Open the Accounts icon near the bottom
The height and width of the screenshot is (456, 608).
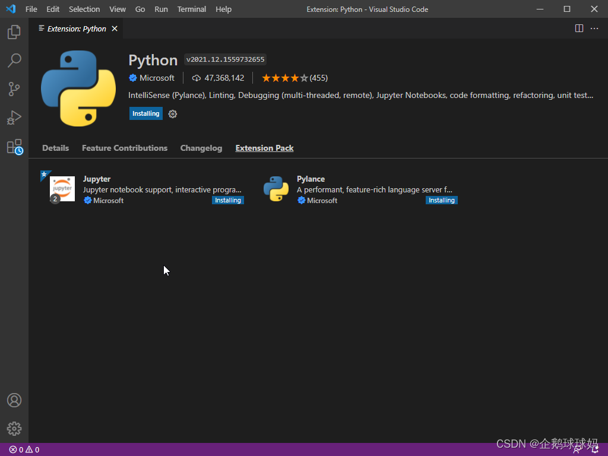(x=14, y=400)
